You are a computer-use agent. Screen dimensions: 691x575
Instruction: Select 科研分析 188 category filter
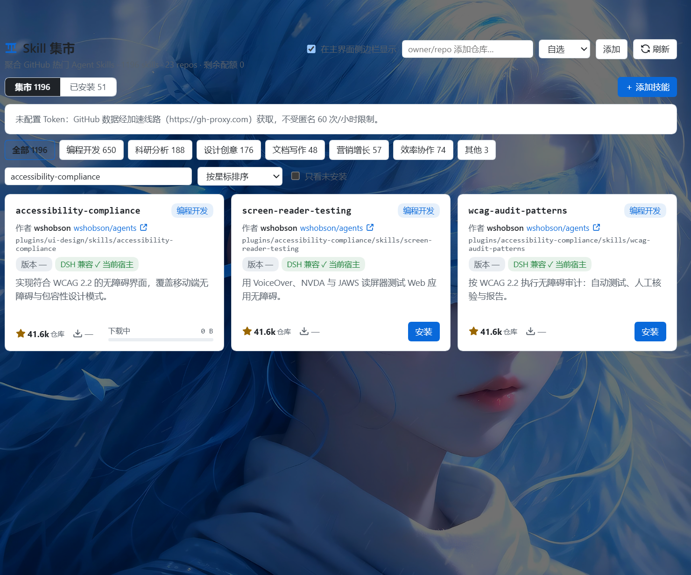coord(160,150)
